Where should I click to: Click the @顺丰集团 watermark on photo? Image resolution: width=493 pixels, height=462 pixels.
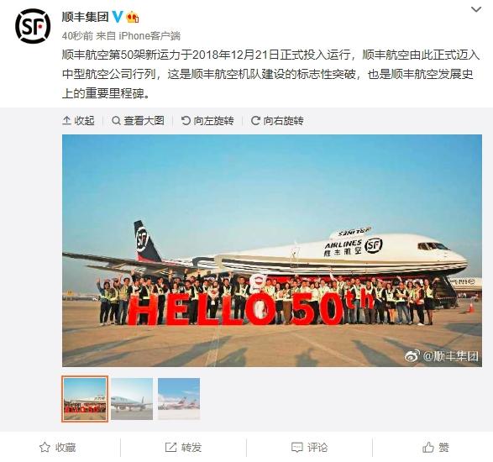[442, 356]
